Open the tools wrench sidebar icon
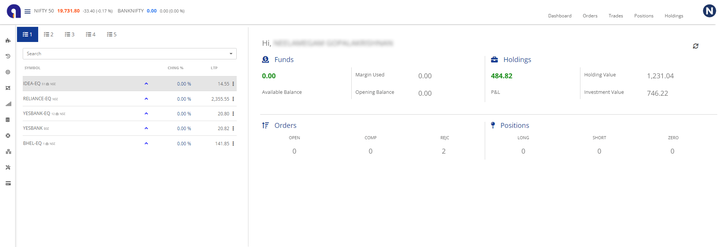This screenshot has width=726, height=247. (x=8, y=168)
